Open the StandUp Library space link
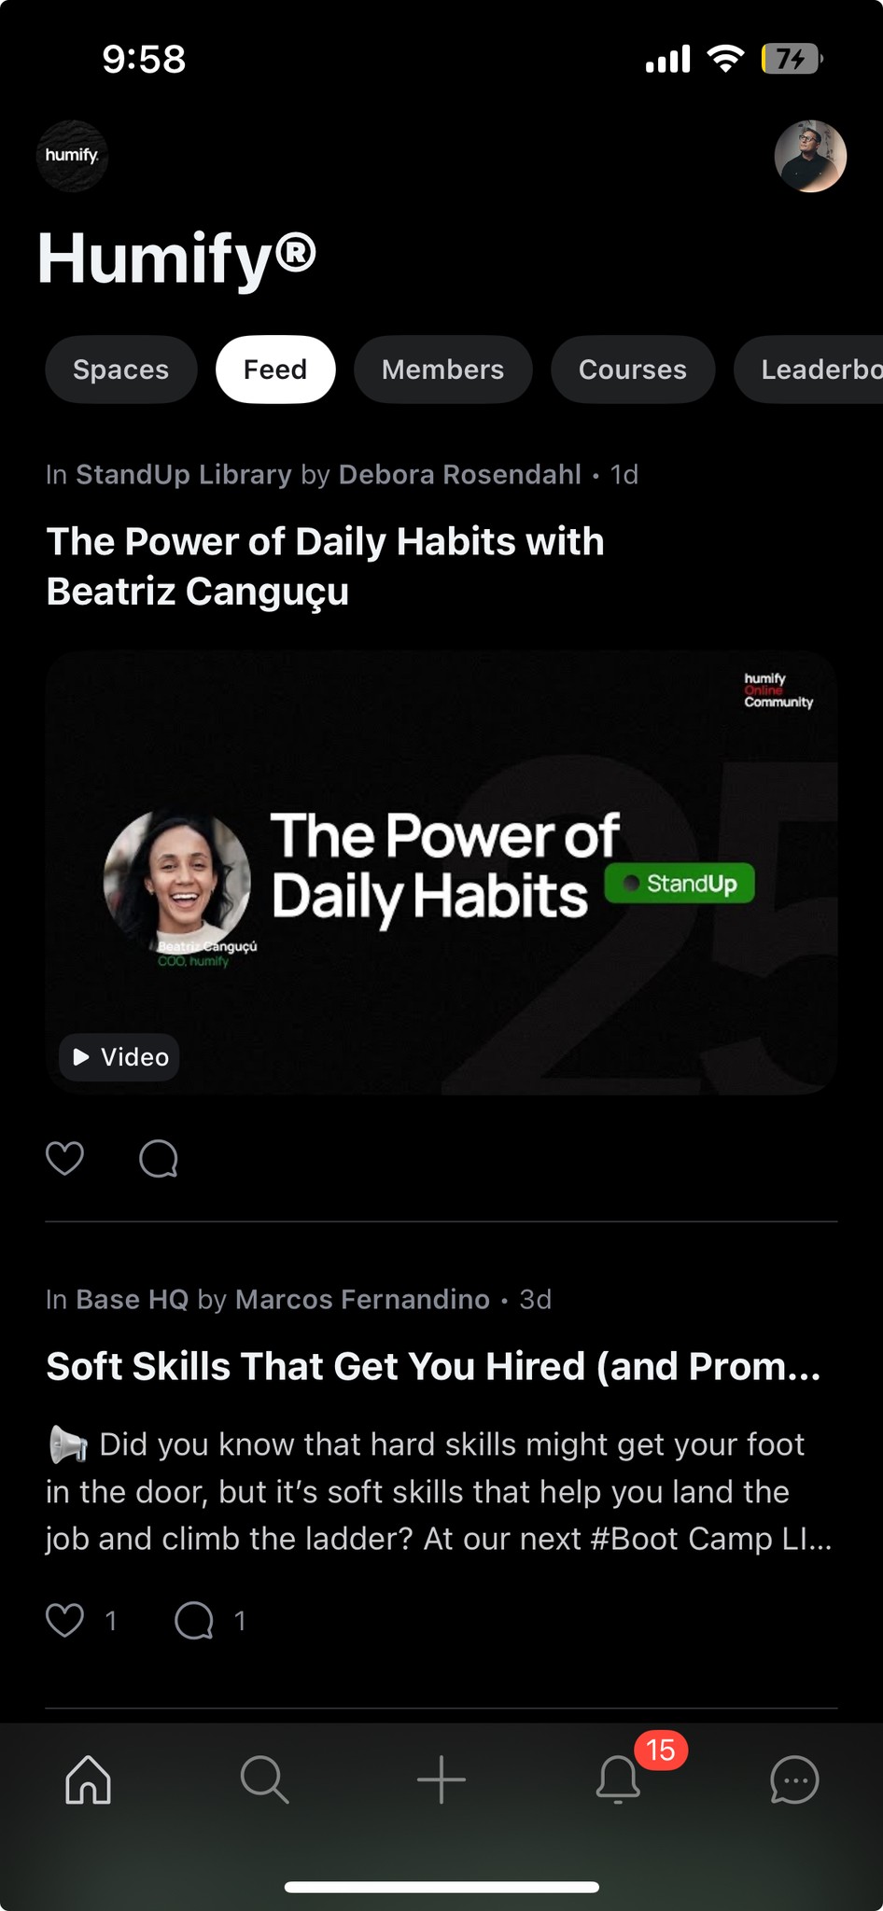Image resolution: width=883 pixels, height=1911 pixels. tap(184, 474)
